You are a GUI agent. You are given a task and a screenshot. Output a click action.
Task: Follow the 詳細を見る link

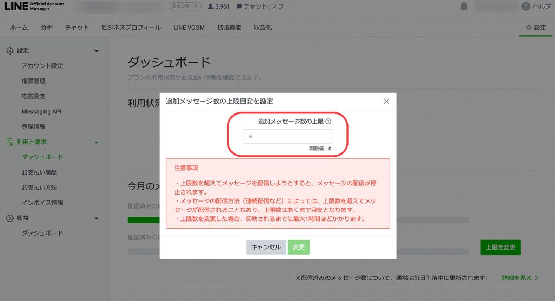pos(519,278)
